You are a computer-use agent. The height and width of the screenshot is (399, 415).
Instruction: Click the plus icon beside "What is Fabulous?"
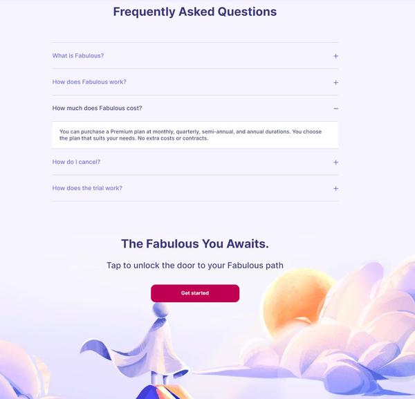pyautogui.click(x=335, y=56)
